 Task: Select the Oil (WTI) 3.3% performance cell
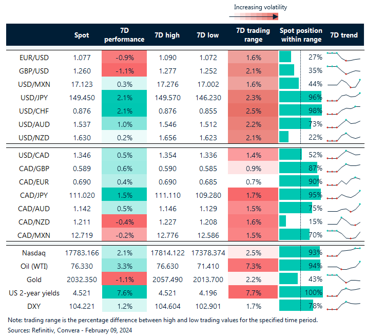pos(124,266)
